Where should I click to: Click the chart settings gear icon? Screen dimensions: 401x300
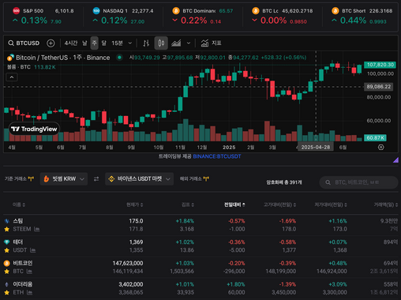(380, 148)
